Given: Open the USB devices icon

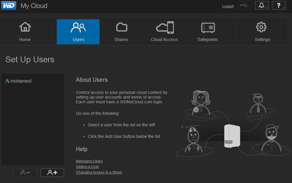Looking at the screenshot, I should (x=244, y=5).
